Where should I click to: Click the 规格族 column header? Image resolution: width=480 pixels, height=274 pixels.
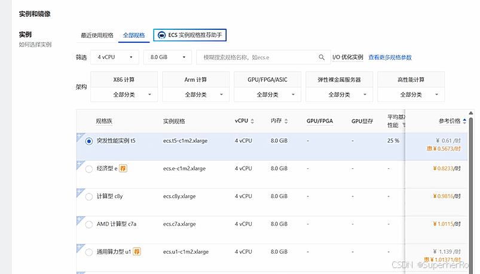(104, 121)
